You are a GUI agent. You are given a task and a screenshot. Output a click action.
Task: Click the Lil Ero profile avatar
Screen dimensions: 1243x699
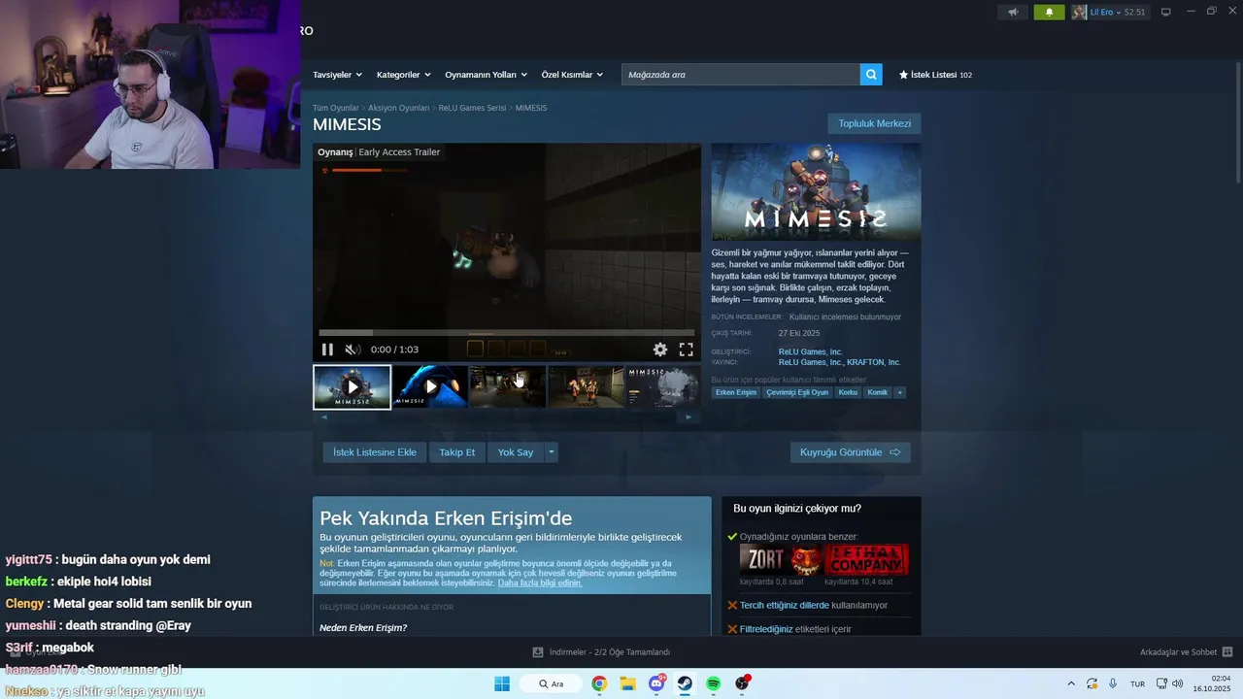1079,12
